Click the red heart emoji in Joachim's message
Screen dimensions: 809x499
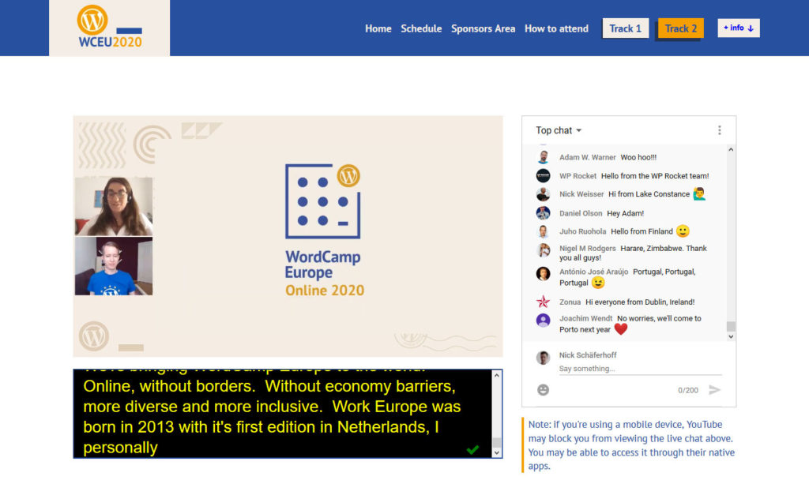621,329
